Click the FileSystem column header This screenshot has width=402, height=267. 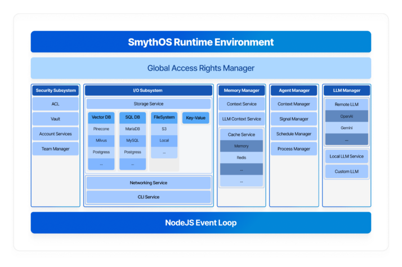coord(164,118)
